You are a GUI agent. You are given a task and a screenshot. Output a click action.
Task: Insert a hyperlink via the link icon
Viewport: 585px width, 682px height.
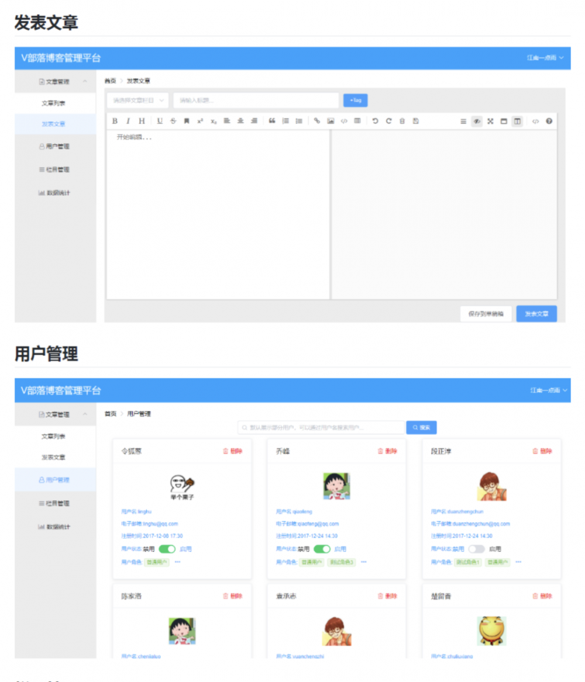coord(318,121)
